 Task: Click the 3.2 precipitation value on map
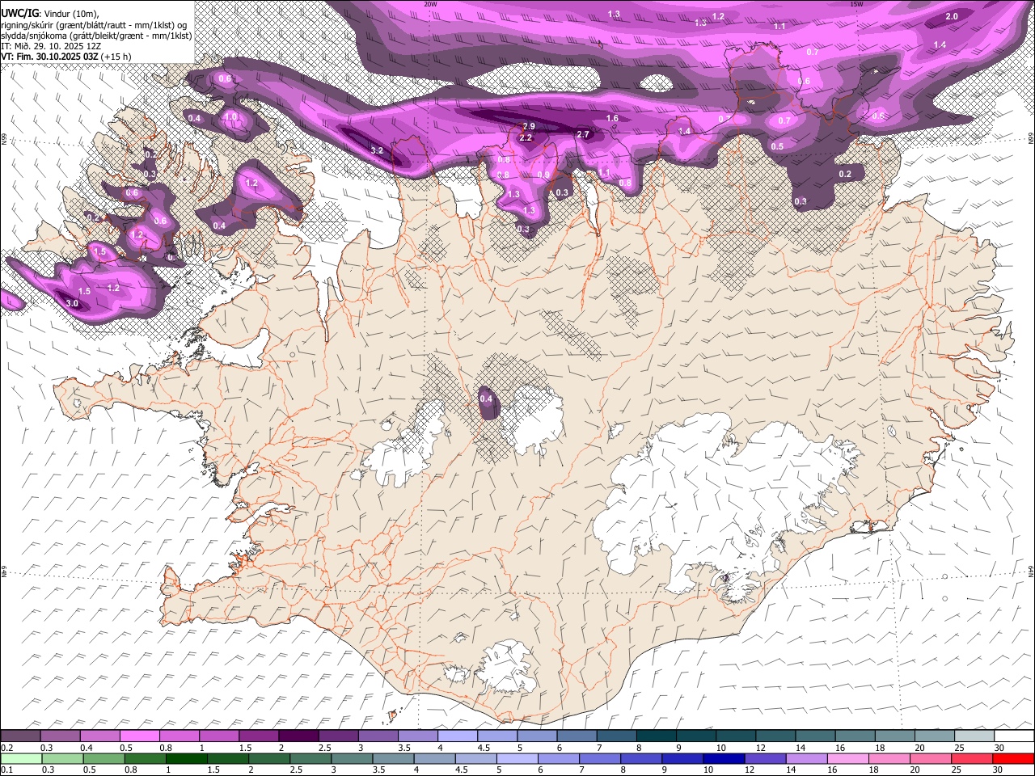pos(377,150)
